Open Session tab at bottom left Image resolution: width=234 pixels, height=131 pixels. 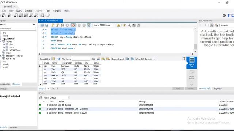pyautogui.click(x=13, y=127)
